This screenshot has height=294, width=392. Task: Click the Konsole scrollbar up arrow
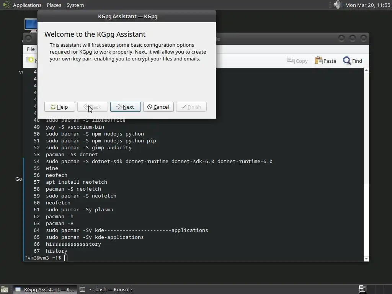366,70
